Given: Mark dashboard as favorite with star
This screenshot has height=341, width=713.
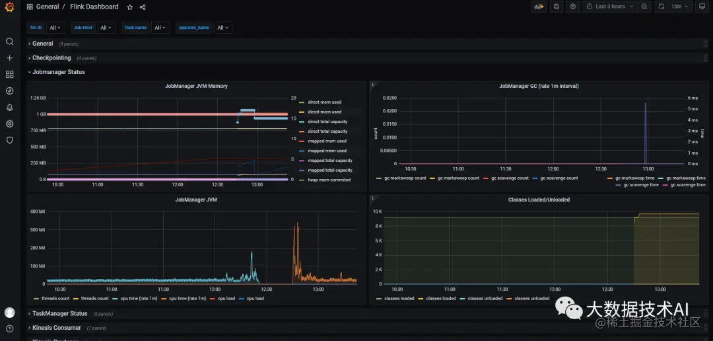Looking at the screenshot, I should click(x=130, y=7).
